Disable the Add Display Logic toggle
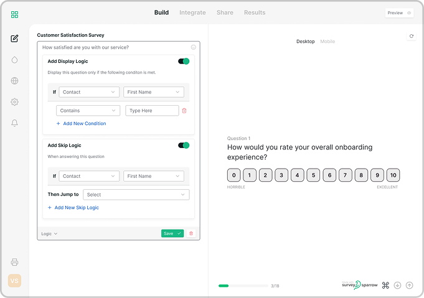424x298 pixels. 184,62
